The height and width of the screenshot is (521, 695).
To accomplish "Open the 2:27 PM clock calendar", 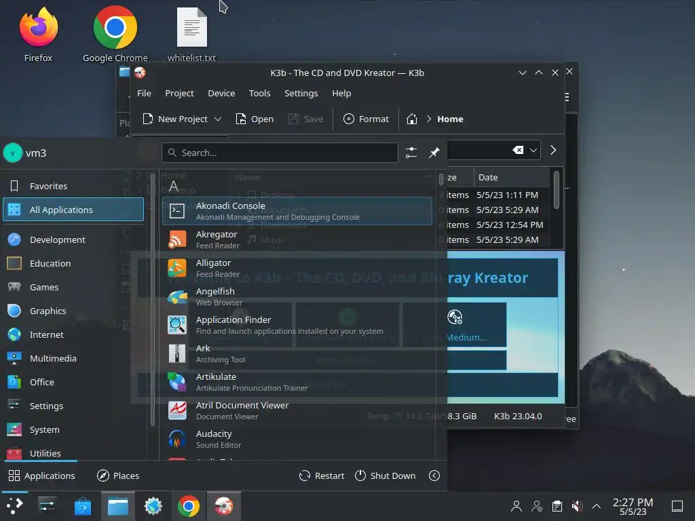I will tap(633, 506).
